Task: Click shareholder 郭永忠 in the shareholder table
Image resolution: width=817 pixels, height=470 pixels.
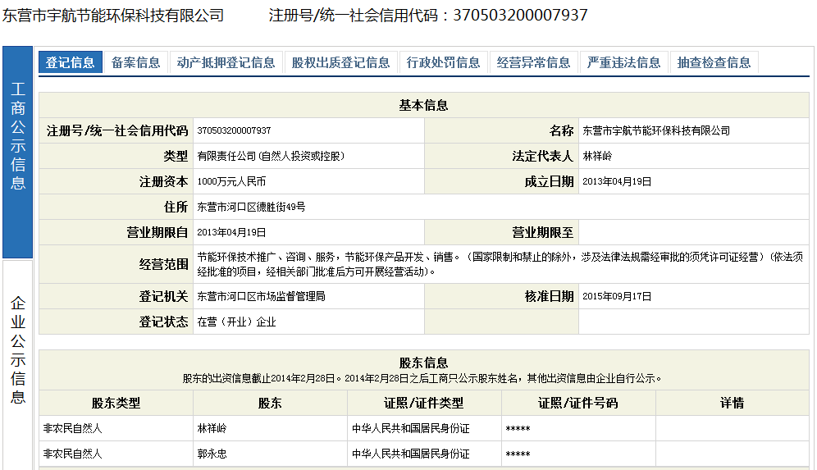Action: 211,454
